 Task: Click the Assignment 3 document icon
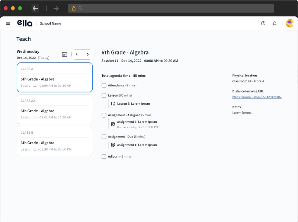click(113, 124)
